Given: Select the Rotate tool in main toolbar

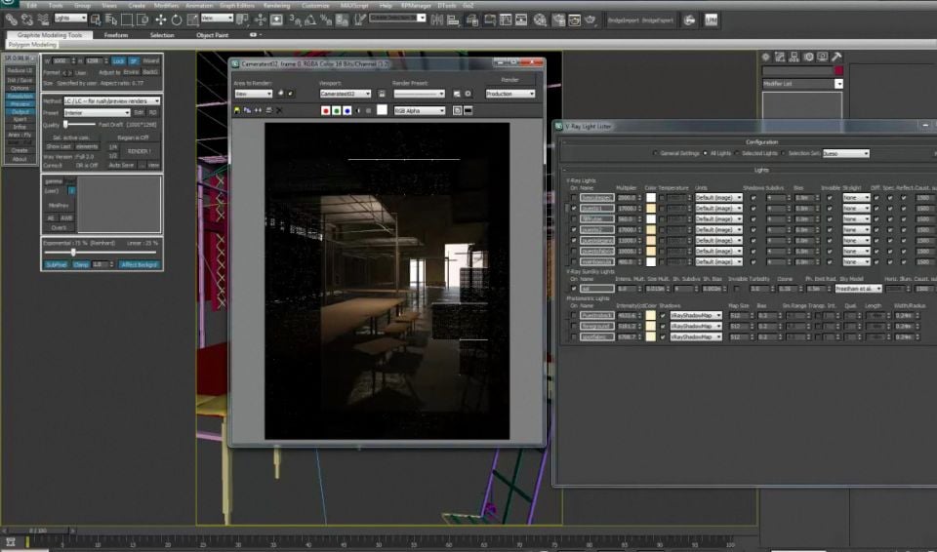Looking at the screenshot, I should pyautogui.click(x=177, y=20).
